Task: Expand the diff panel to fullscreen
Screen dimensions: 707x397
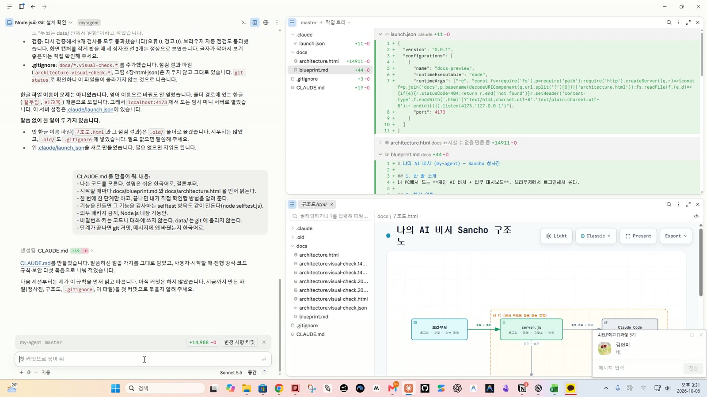Action: pyautogui.click(x=688, y=22)
